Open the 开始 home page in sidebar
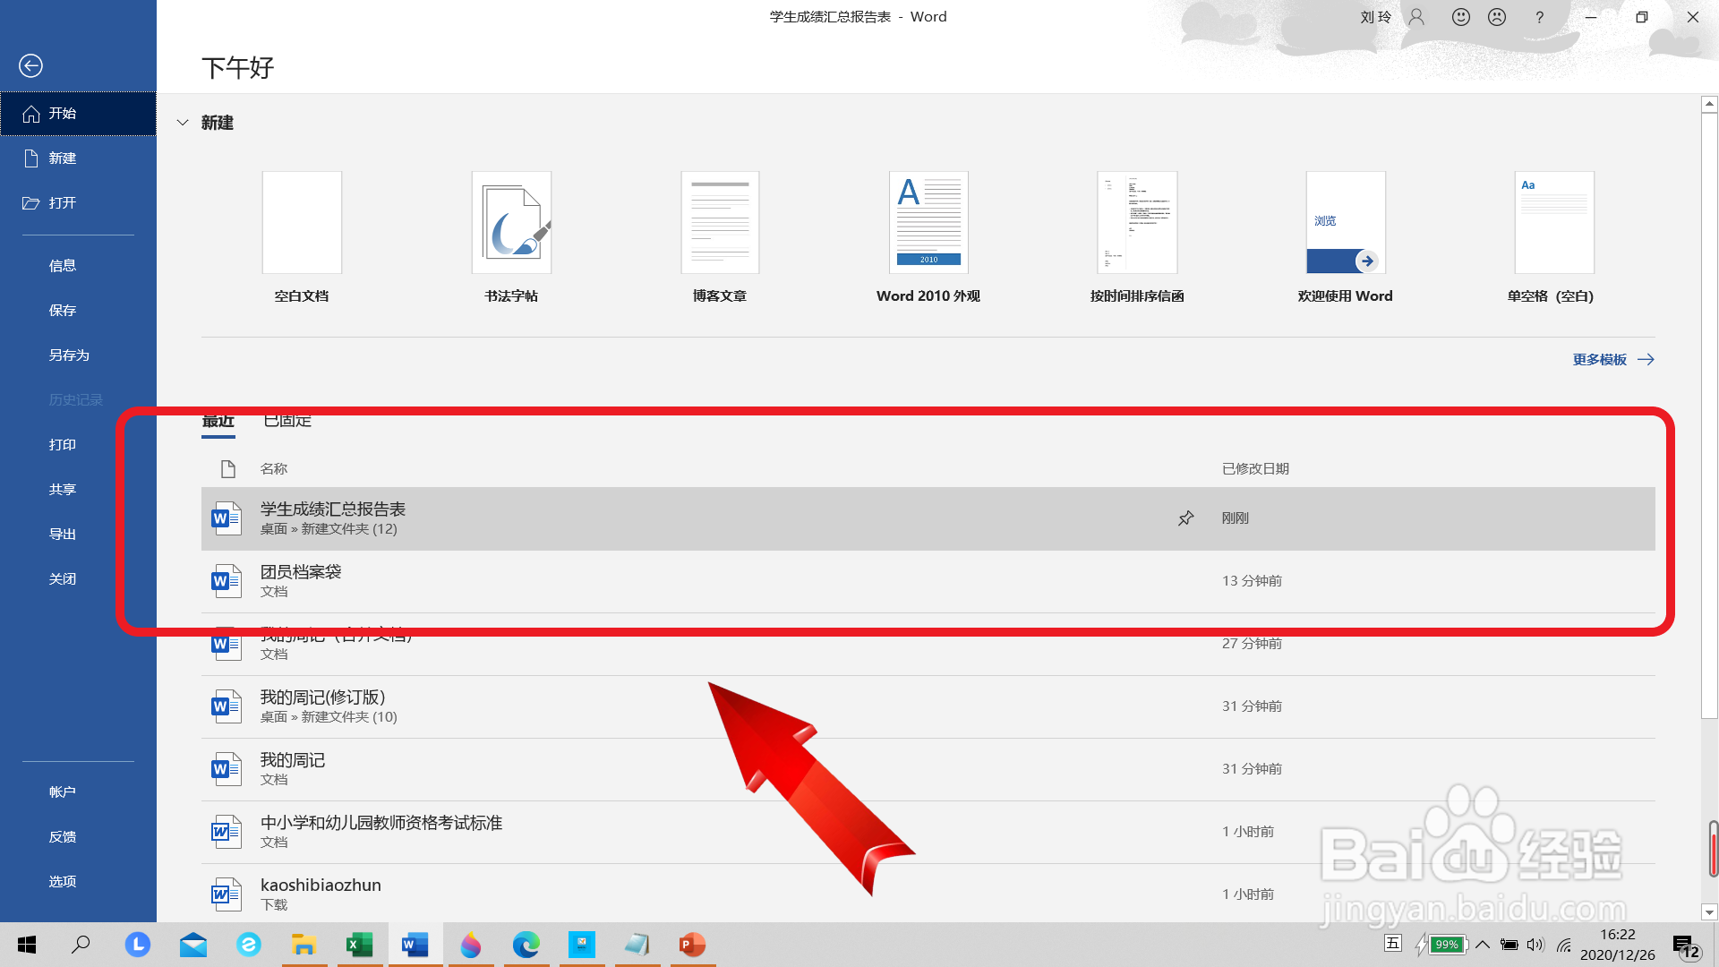Image resolution: width=1719 pixels, height=967 pixels. click(x=78, y=114)
